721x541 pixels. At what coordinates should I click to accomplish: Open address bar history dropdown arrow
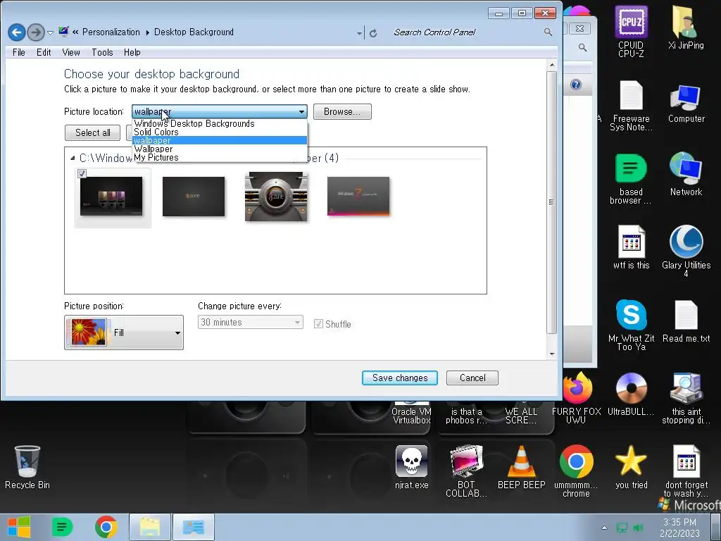pos(359,33)
